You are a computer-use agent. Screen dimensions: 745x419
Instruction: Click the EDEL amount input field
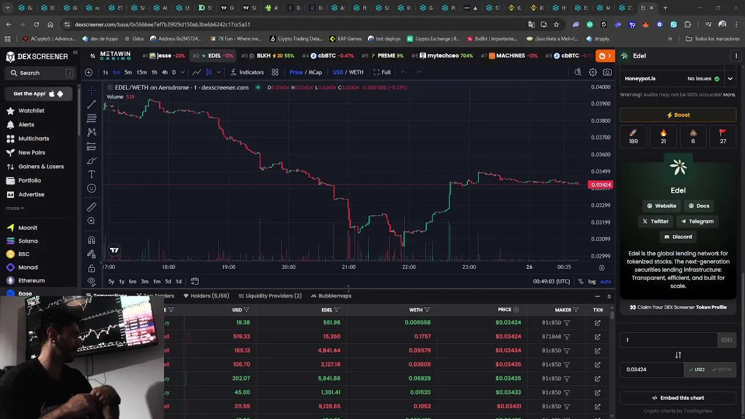point(668,340)
